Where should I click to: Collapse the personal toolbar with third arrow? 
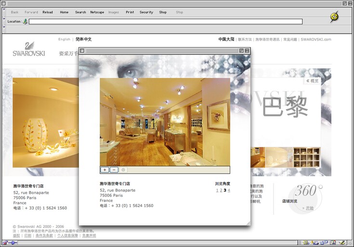click(4, 27)
